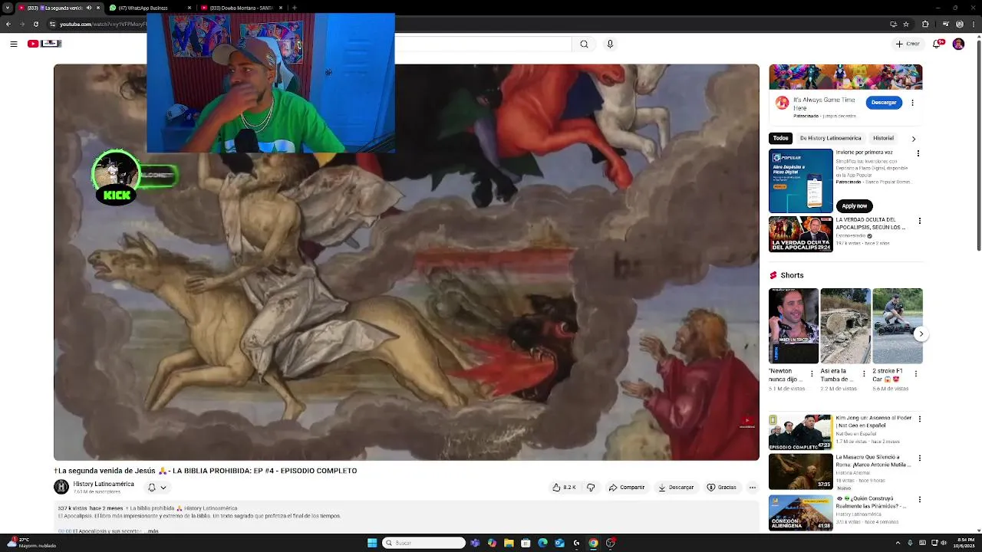The height and width of the screenshot is (552, 982).
Task: Open the taskbar clock and date
Action: click(965, 543)
